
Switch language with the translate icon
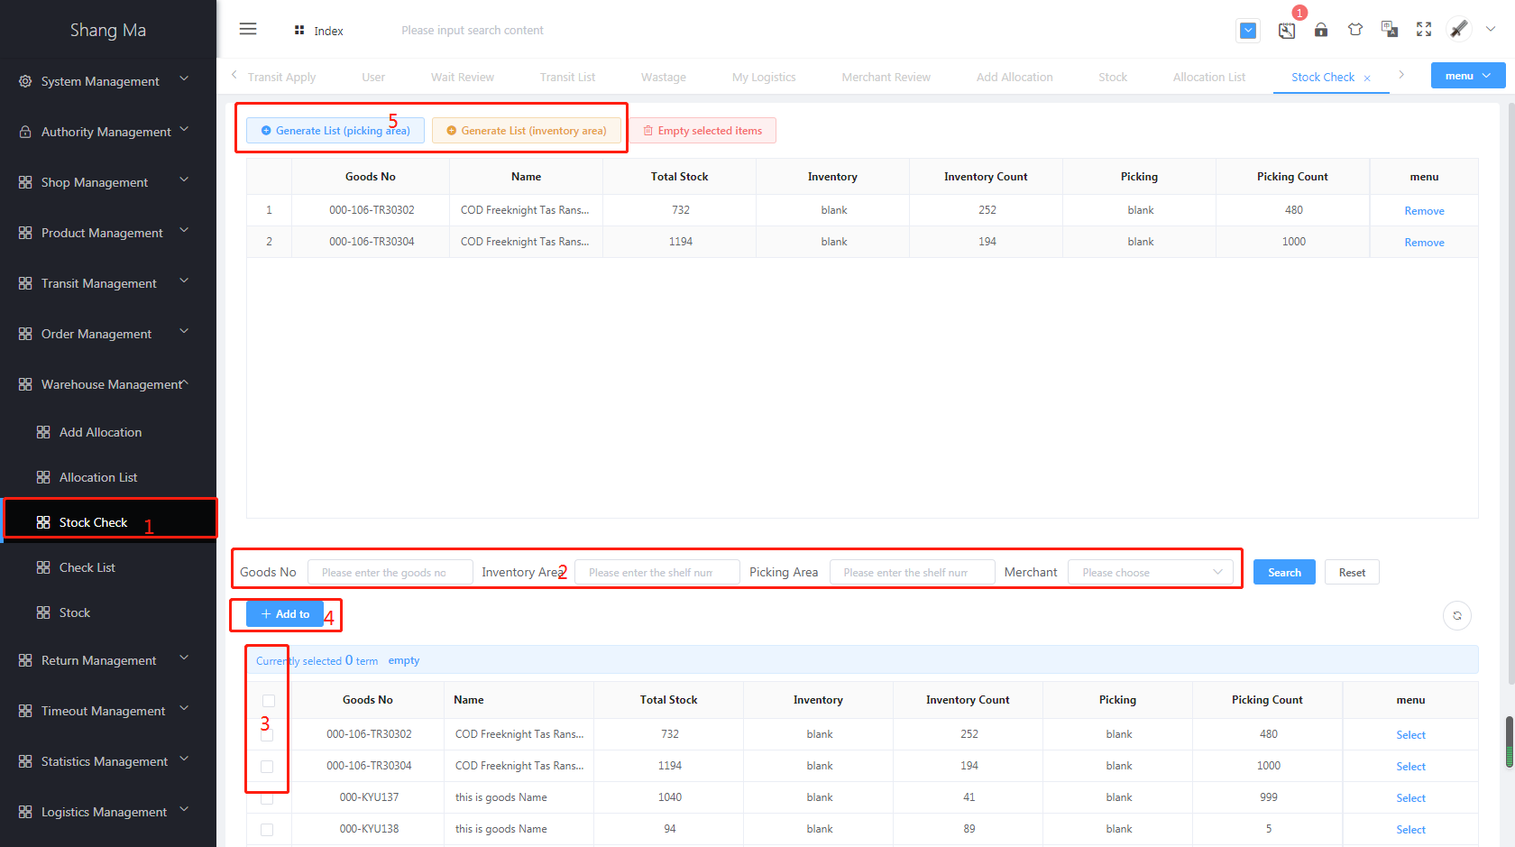[x=1390, y=30]
